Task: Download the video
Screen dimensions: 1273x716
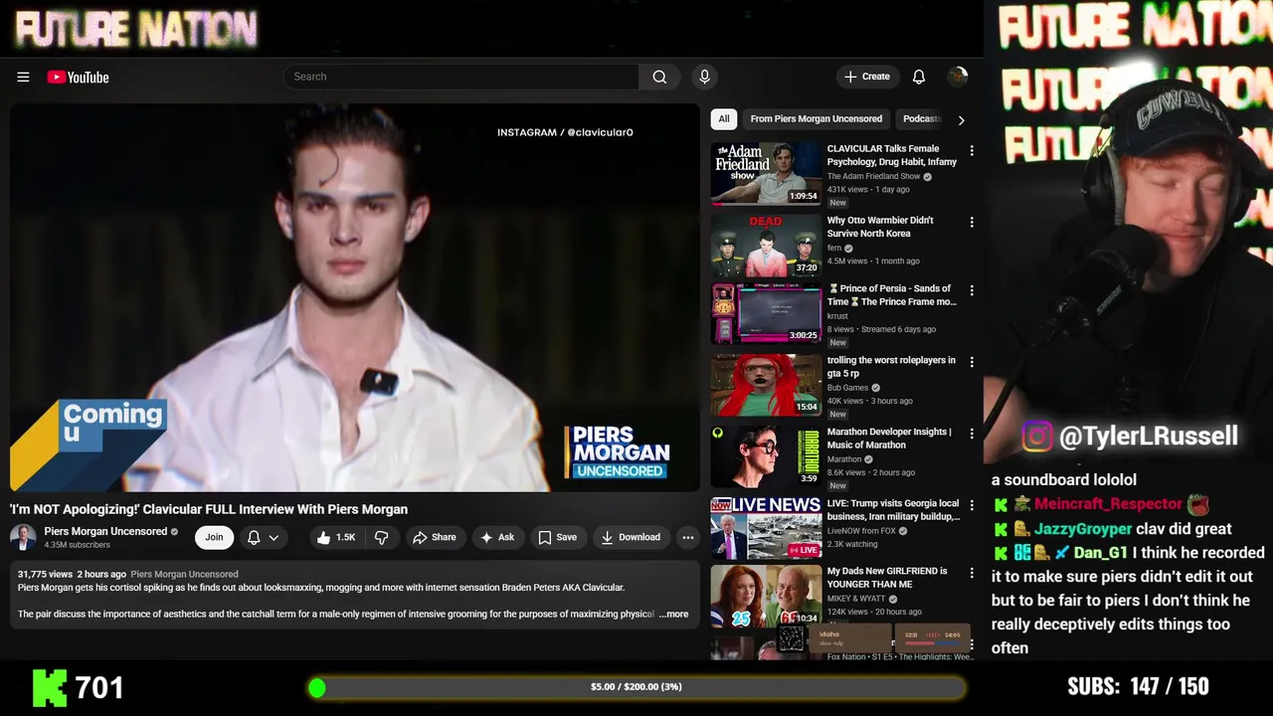Action: [631, 537]
